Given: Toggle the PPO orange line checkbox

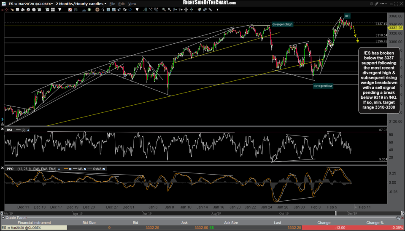Looking at the screenshot, I should [x=70, y=169].
